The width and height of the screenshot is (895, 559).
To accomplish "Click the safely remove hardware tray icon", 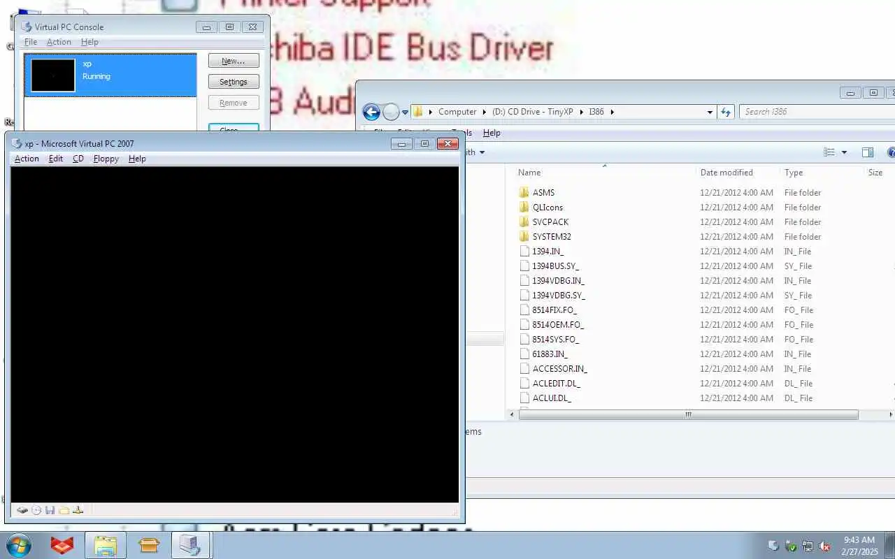I will tap(791, 546).
